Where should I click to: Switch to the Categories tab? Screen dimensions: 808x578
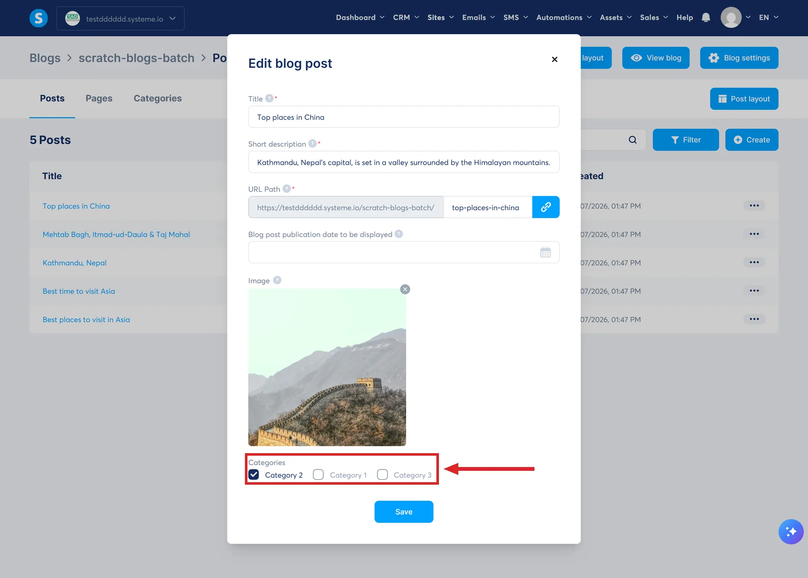(x=157, y=98)
